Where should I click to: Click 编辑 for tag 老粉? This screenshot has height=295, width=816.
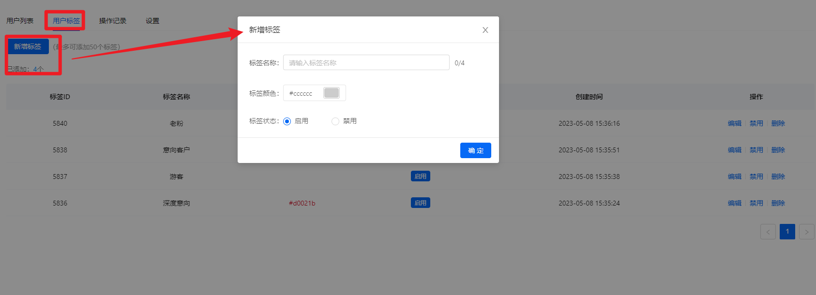[734, 123]
